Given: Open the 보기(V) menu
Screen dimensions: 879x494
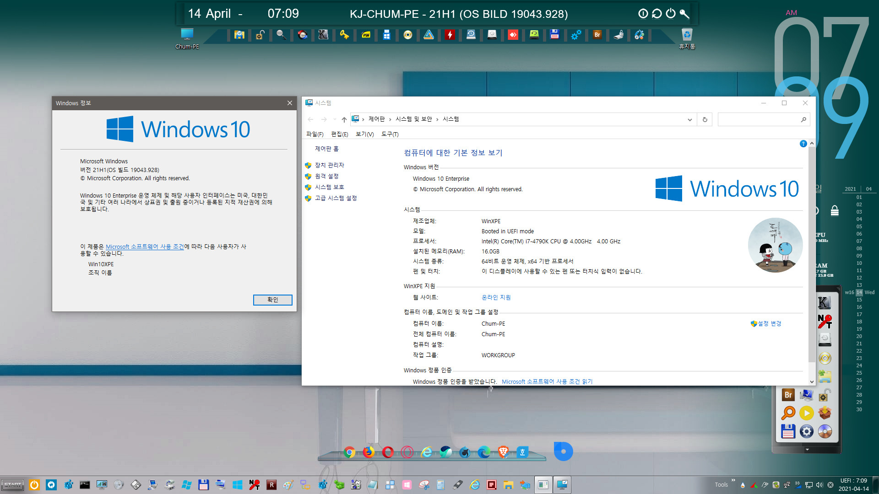Looking at the screenshot, I should (364, 134).
